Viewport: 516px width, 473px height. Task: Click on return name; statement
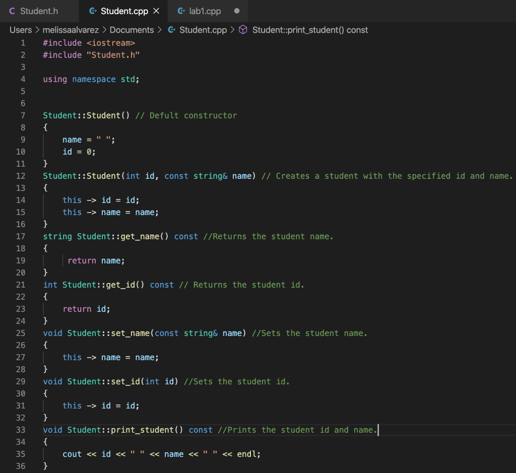(x=96, y=261)
